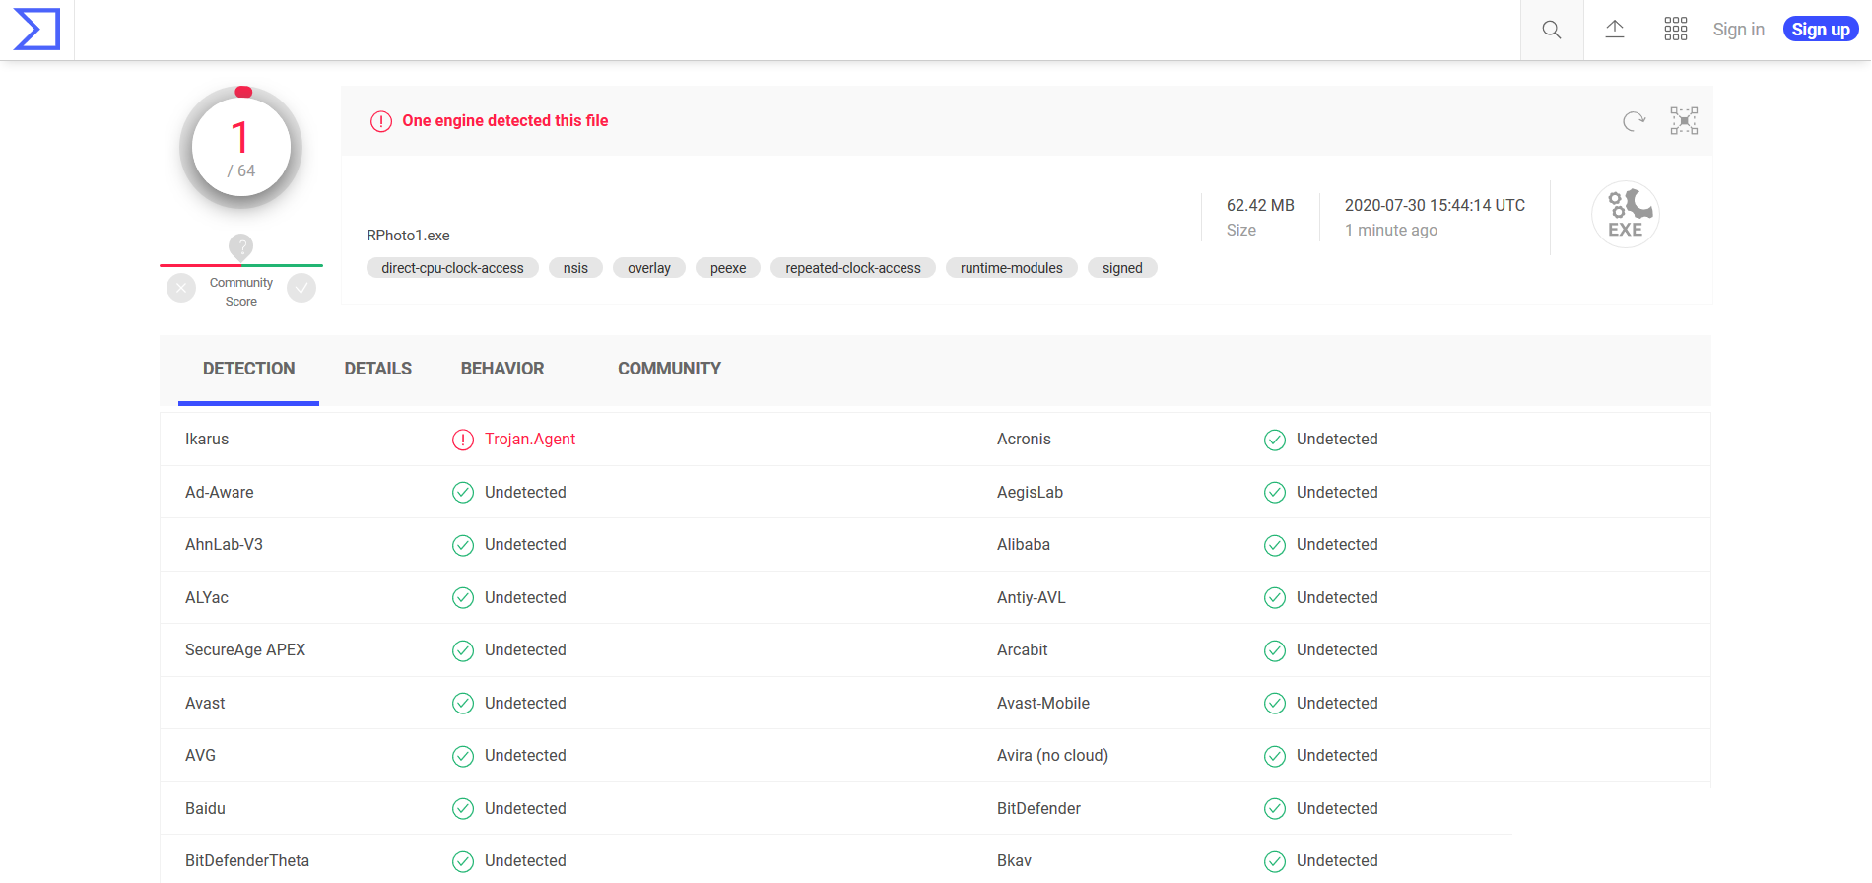The width and height of the screenshot is (1872, 883).
Task: Click the VirusTotal logo icon
Action: pos(36,30)
